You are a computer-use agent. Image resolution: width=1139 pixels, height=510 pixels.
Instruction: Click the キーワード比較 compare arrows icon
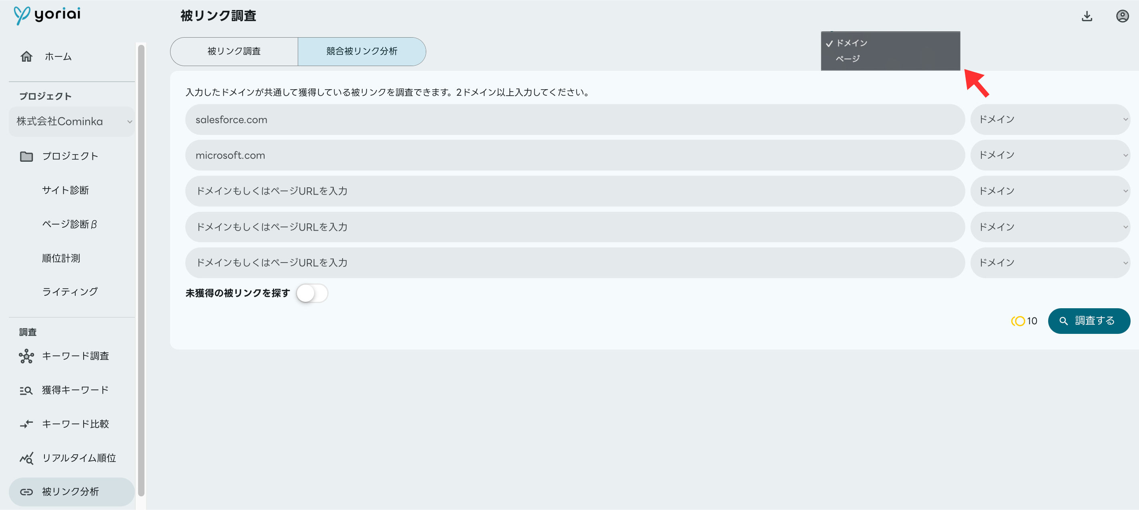click(26, 424)
